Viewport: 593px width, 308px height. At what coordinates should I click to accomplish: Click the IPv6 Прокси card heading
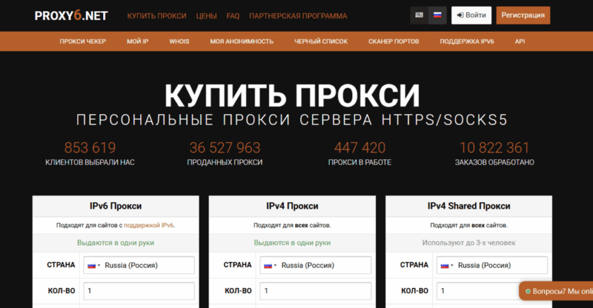point(116,206)
